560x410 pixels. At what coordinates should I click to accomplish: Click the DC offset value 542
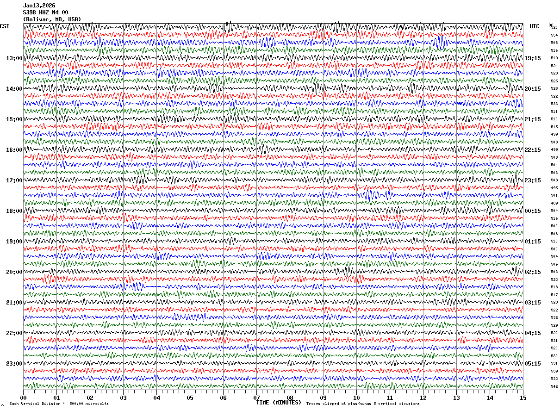[554, 386]
